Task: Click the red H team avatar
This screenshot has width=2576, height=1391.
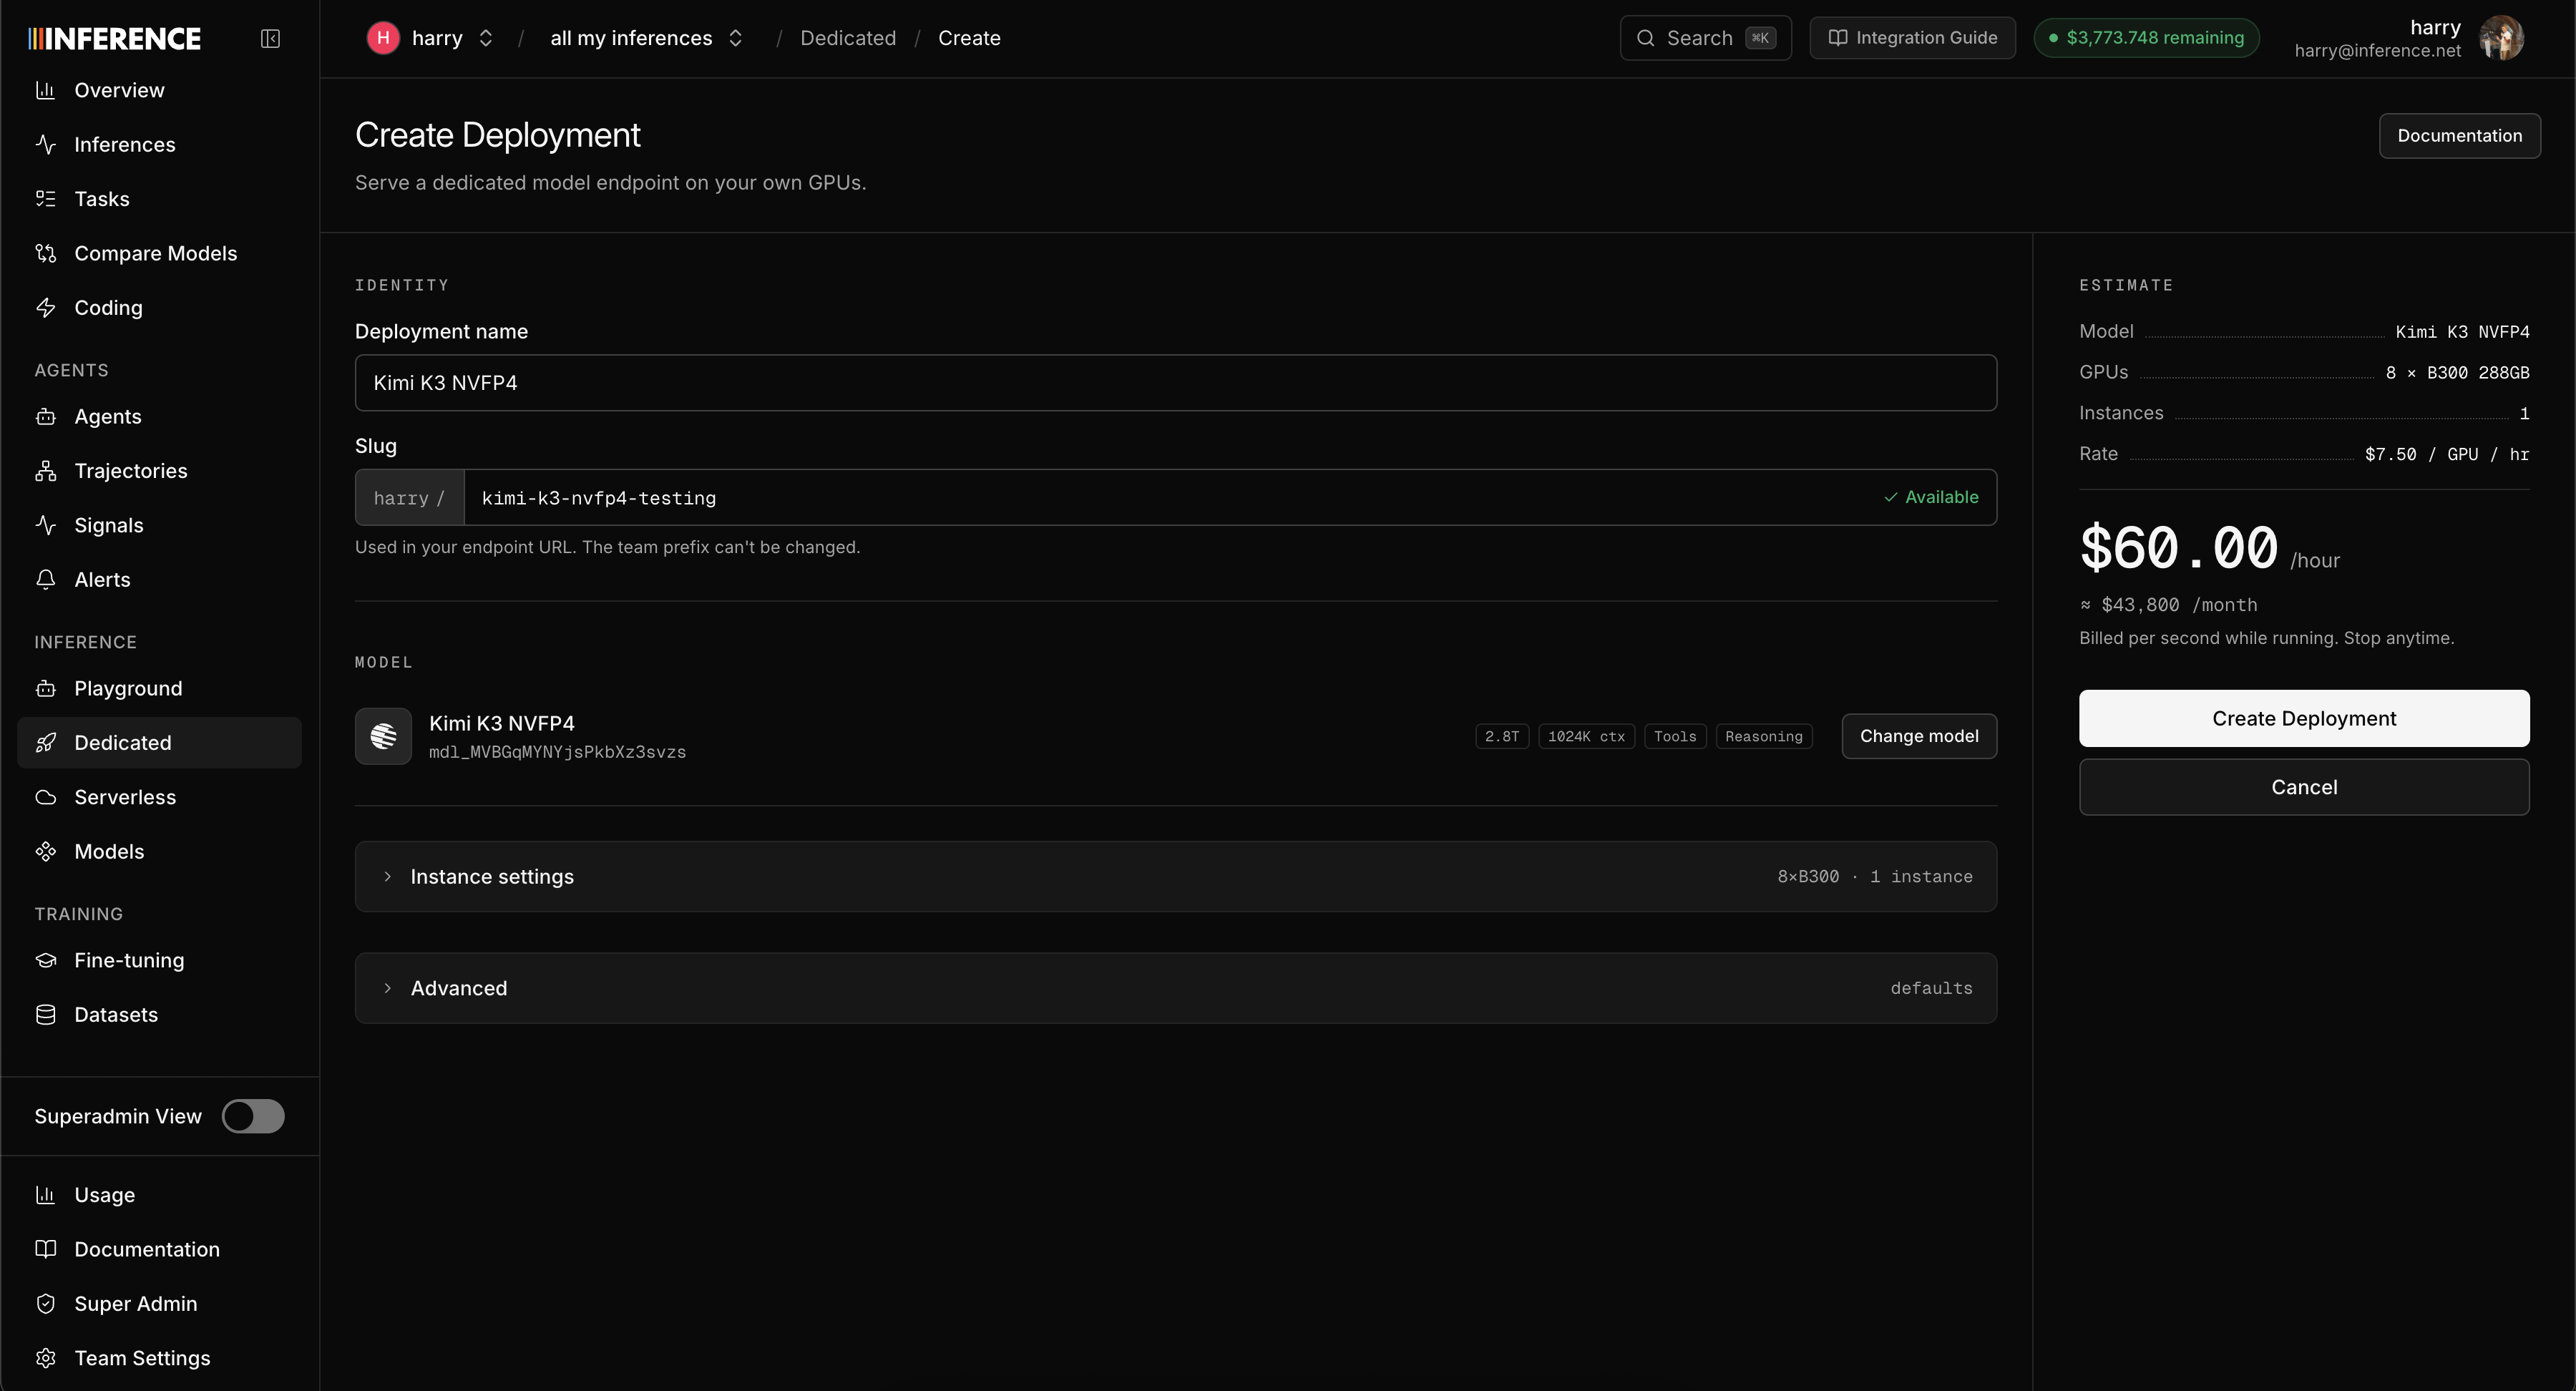Action: point(383,38)
